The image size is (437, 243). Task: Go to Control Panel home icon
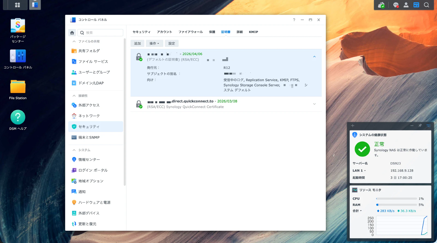click(72, 33)
